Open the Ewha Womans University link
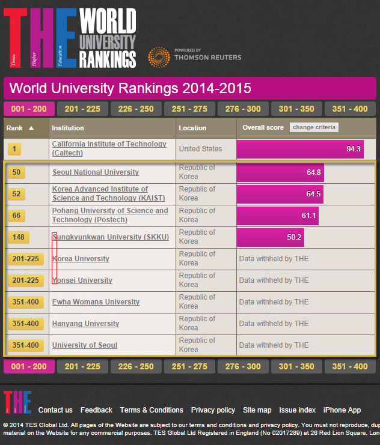The width and height of the screenshot is (380, 445). pos(96,301)
